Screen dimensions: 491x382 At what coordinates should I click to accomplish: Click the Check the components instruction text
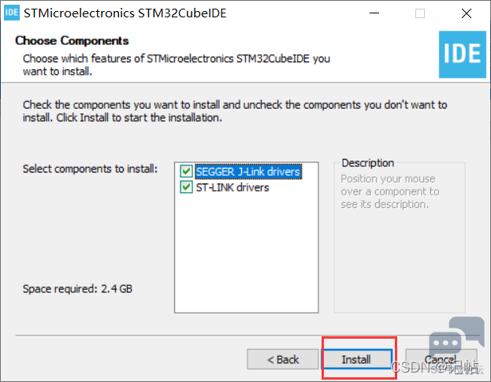pos(235,111)
